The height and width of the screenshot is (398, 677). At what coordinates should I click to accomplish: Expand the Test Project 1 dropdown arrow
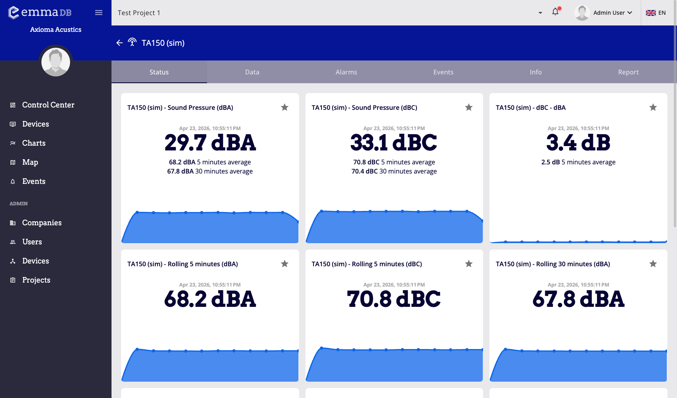coord(540,13)
